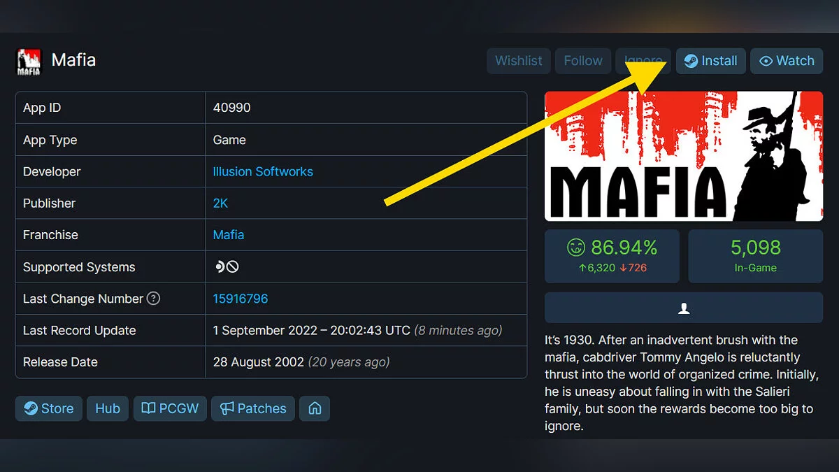Viewport: 839px width, 472px height.
Task: Click the question mark help icon
Action: [153, 299]
